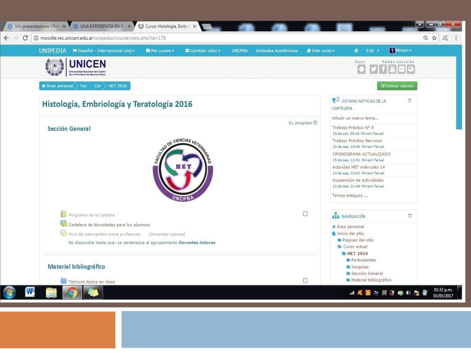Tick completion checkbox for Teóricos dados en clase
Viewport: 471px width, 353px height.
(305, 280)
